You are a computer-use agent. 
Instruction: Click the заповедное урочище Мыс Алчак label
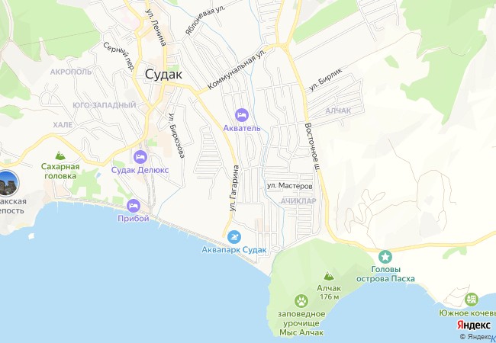301,323
